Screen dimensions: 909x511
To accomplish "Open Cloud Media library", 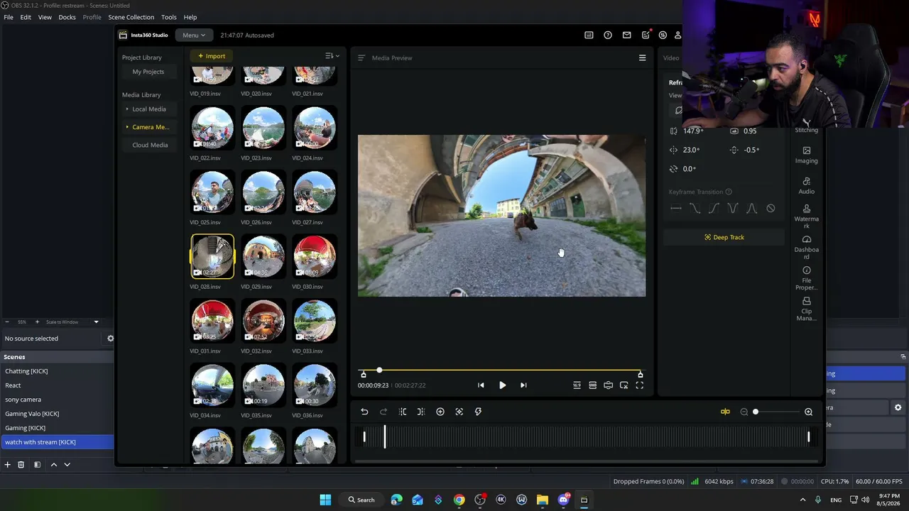I will (150, 145).
